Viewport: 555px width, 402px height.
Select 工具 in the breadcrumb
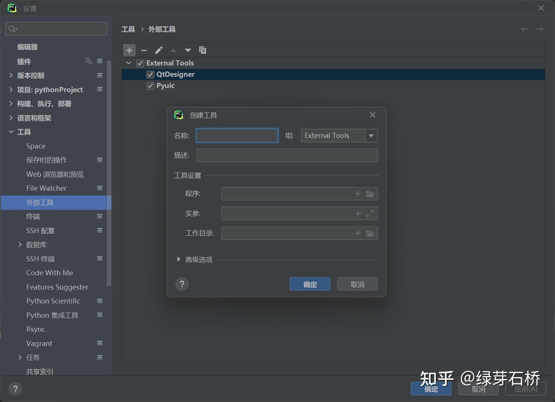point(128,29)
